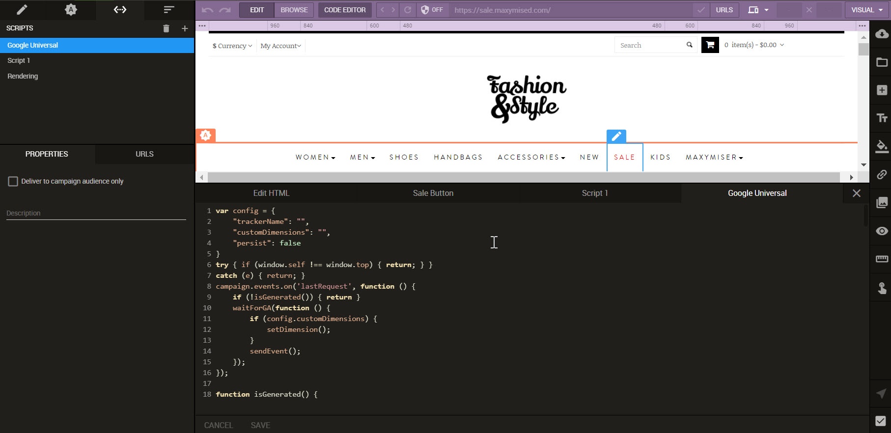This screenshot has width=891, height=433.
Task: Select the text size tool in sidebar
Action: (882, 118)
